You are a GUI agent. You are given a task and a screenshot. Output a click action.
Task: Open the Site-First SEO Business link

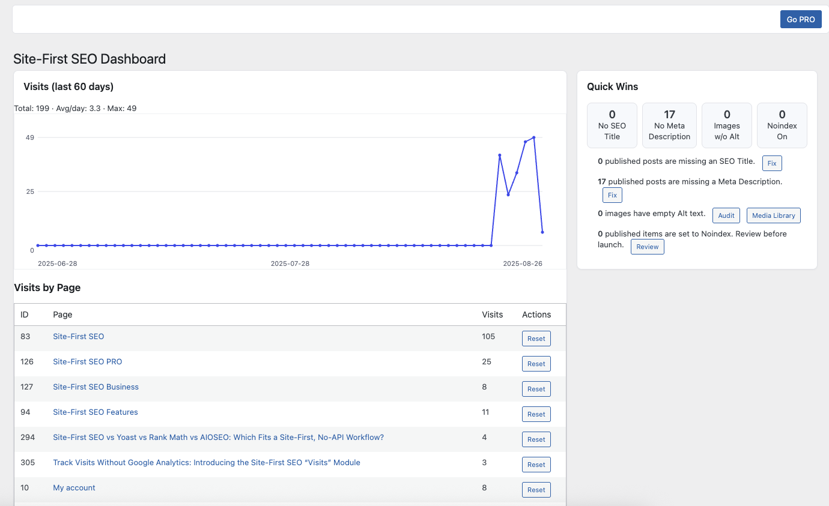click(x=96, y=387)
